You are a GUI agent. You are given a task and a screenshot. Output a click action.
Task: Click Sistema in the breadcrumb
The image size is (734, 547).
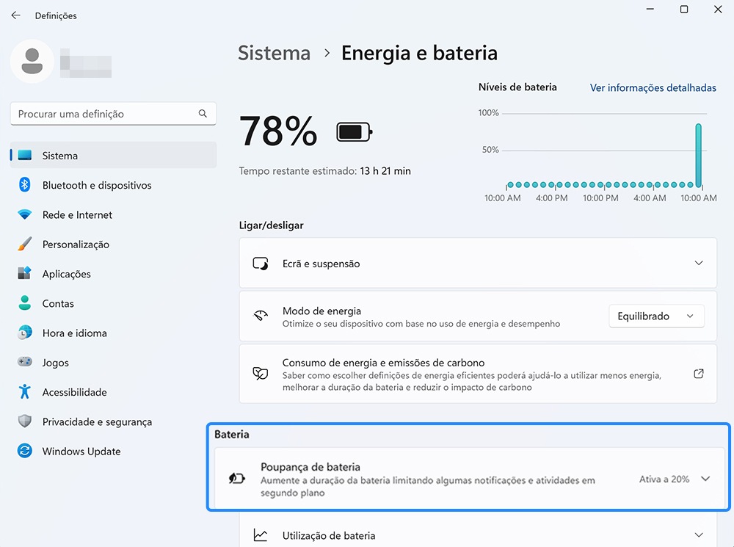[x=275, y=53]
